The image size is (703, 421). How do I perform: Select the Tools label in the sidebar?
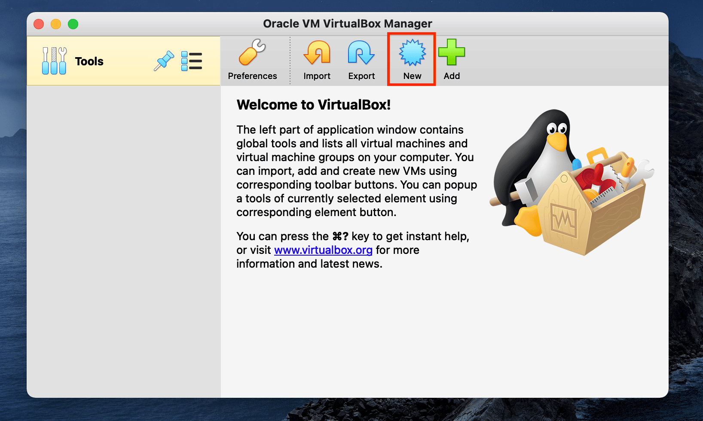[89, 61]
